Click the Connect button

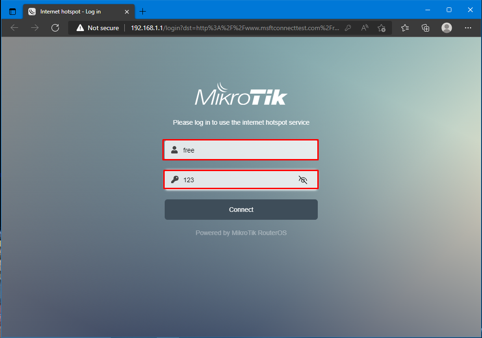[x=241, y=210]
